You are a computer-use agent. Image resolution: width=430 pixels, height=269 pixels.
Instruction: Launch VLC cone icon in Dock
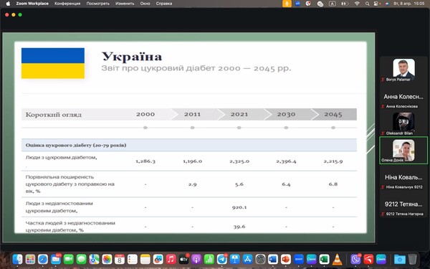coord(337,259)
